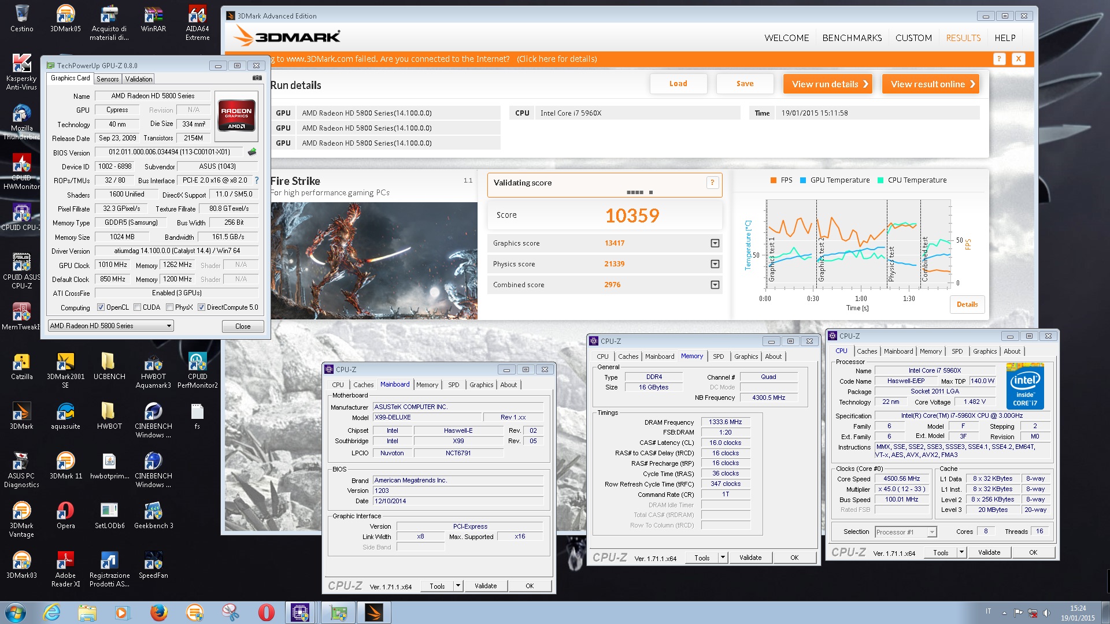Click Validate in the Mainboard CPU-Z window
Viewport: 1110px width, 624px height.
pos(486,586)
